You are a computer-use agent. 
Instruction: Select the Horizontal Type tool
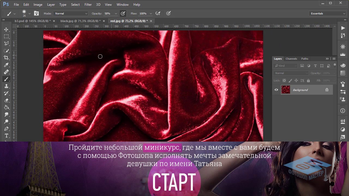(6, 136)
